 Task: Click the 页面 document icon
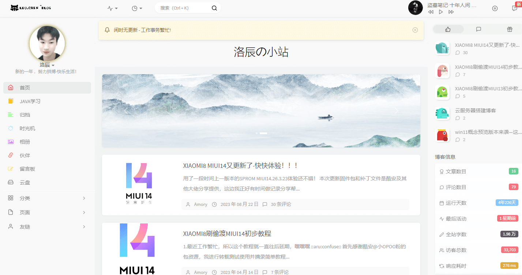click(x=11, y=212)
